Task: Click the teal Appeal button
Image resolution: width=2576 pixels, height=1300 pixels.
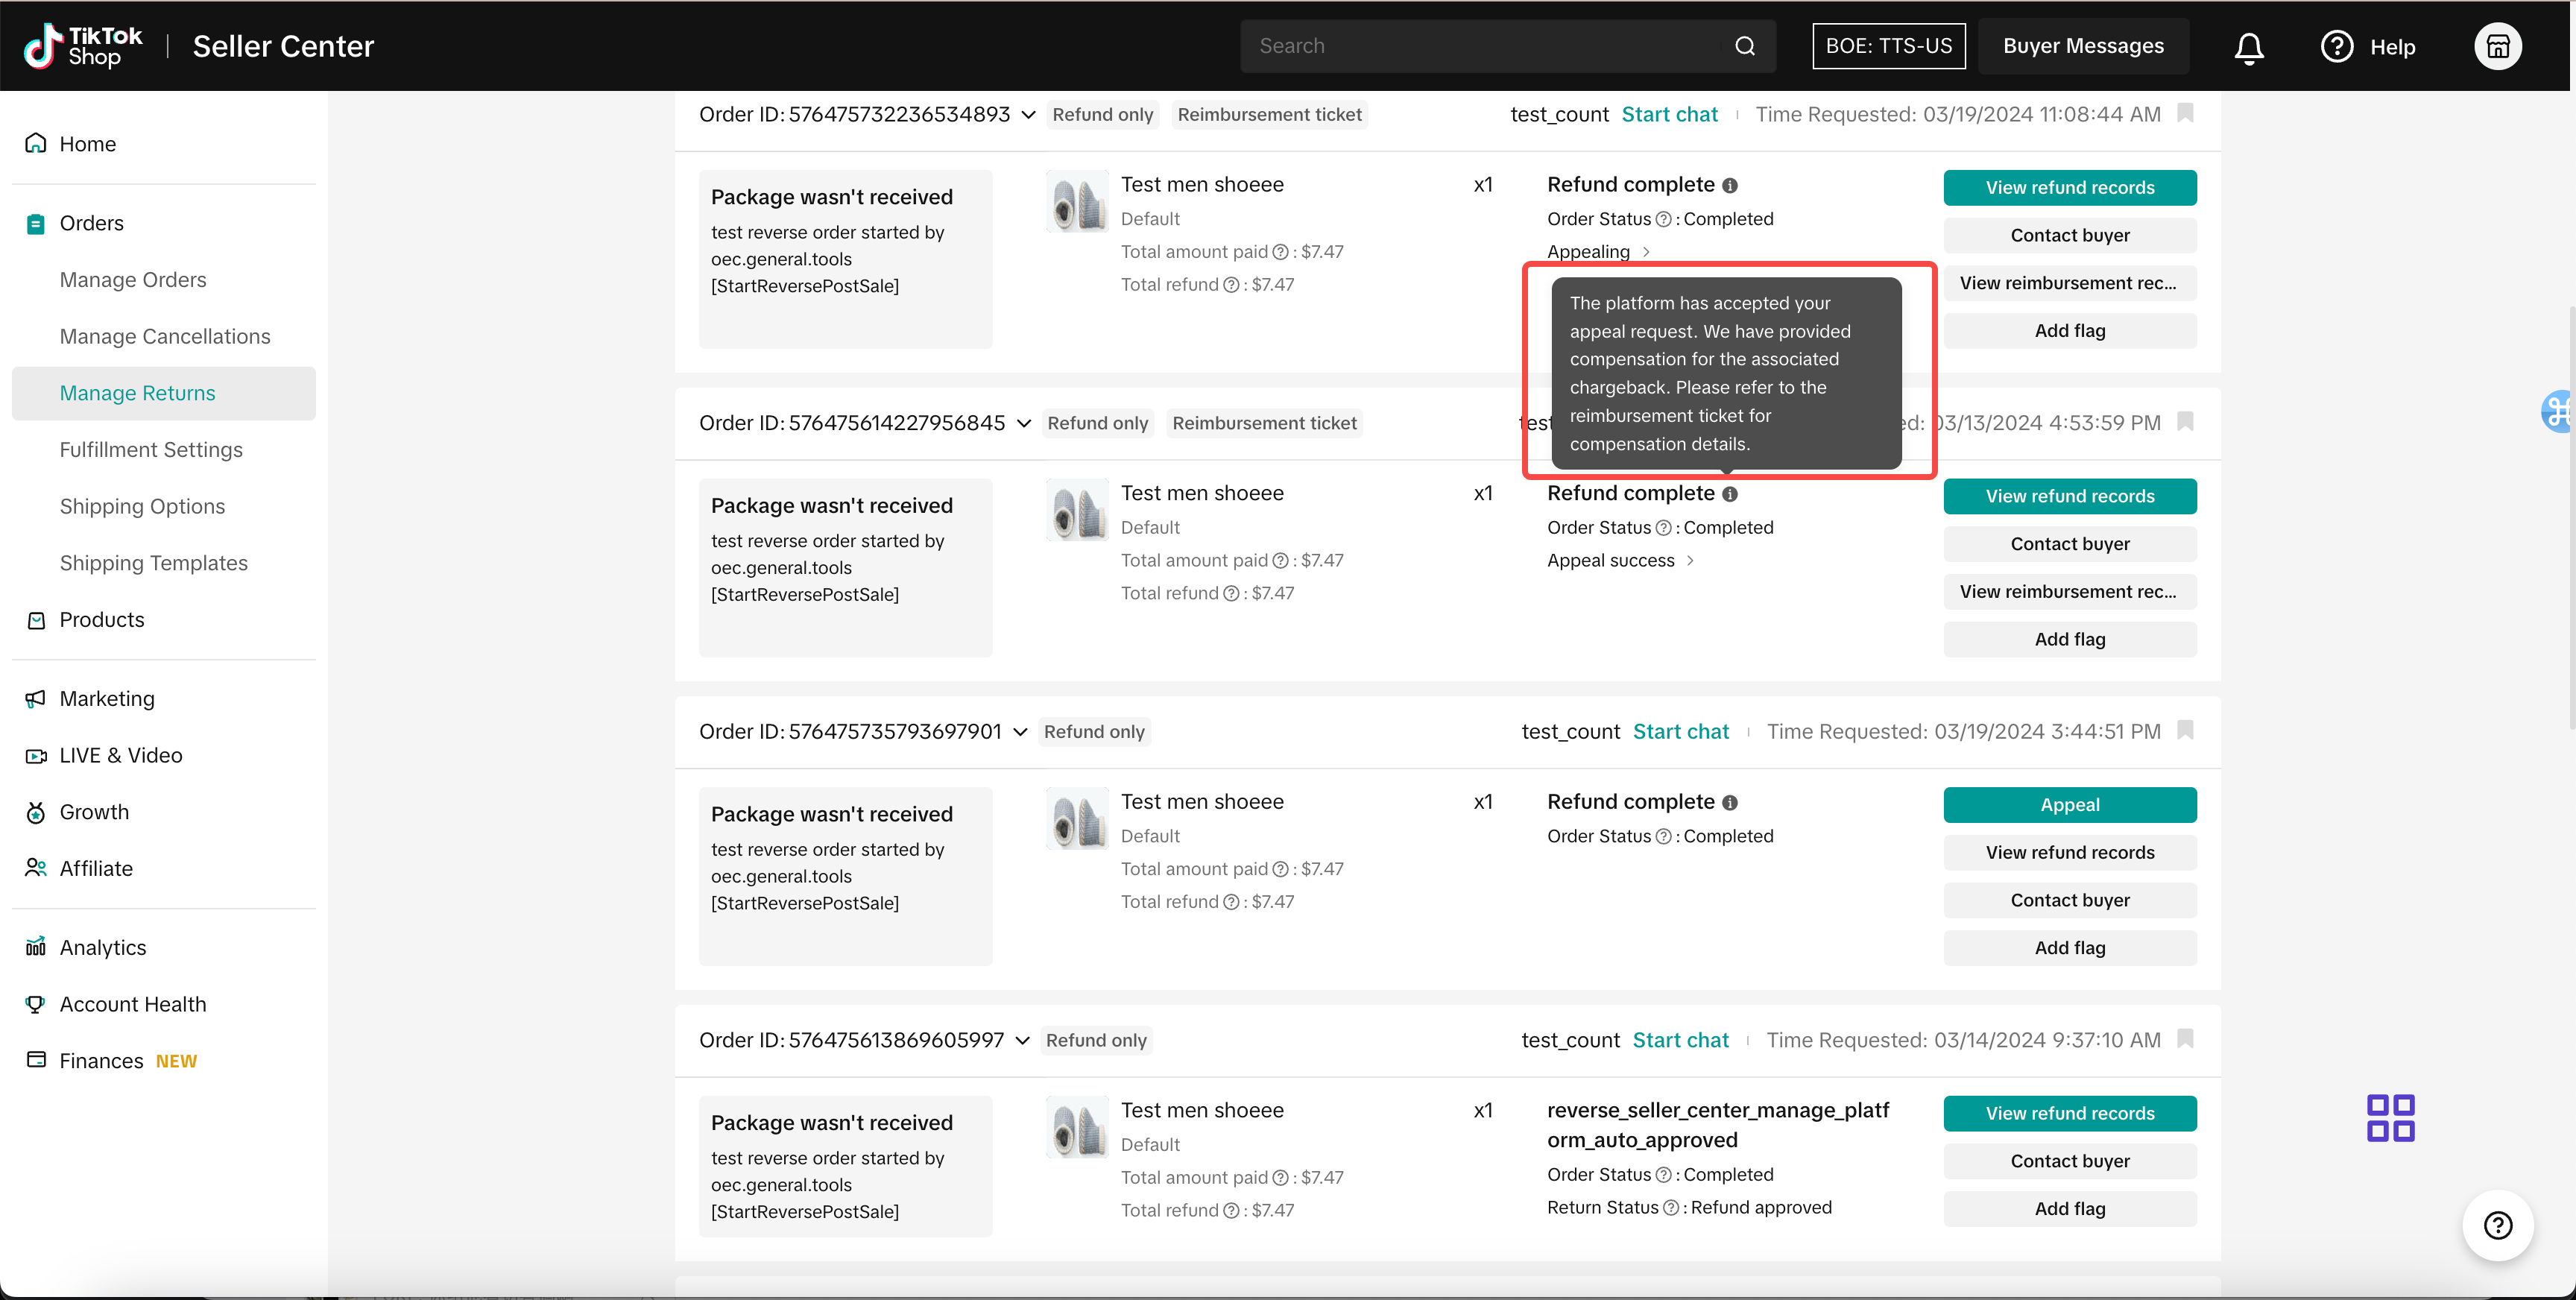Action: coord(2069,805)
